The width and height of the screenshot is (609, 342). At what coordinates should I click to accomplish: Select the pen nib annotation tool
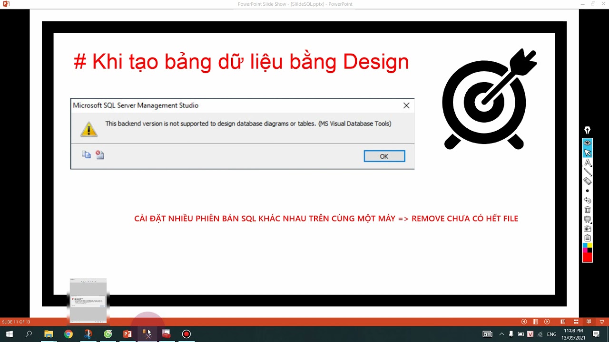click(x=587, y=131)
